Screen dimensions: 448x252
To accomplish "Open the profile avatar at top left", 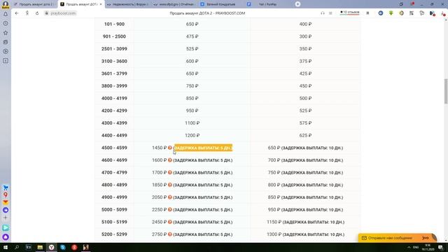I will pyautogui.click(x=6, y=4).
